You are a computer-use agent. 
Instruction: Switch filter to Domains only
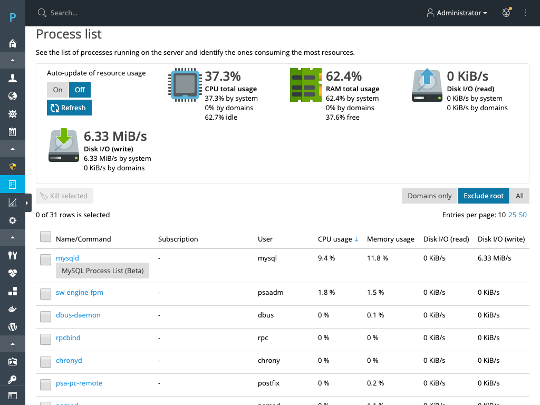[429, 196]
